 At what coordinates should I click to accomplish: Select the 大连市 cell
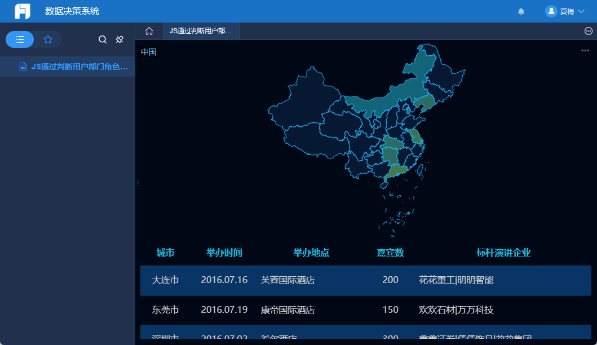pyautogui.click(x=165, y=280)
